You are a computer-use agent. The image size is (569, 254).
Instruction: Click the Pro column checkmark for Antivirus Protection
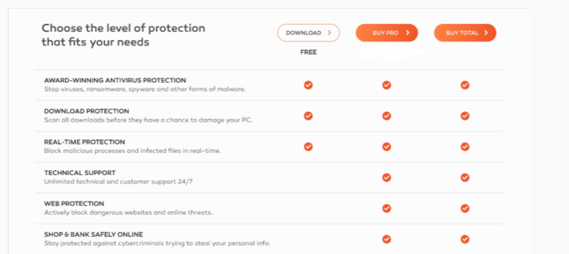[x=387, y=85]
